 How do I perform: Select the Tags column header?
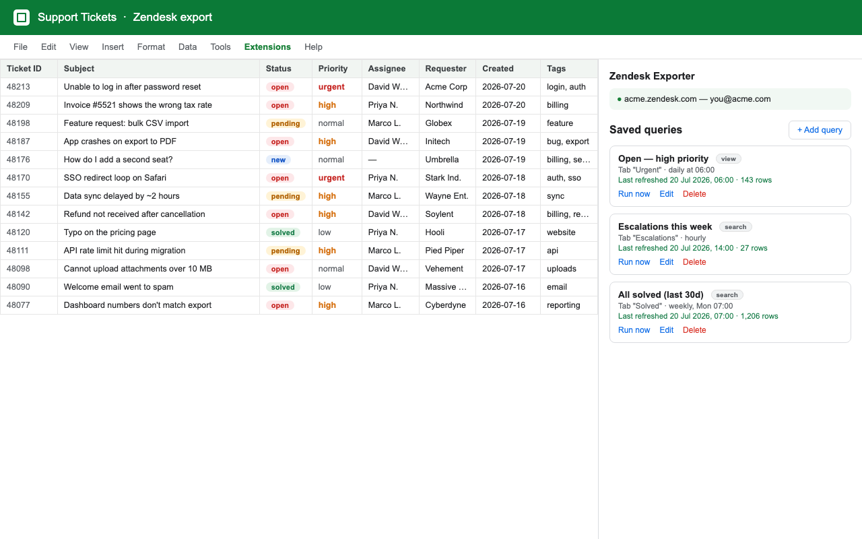569,69
